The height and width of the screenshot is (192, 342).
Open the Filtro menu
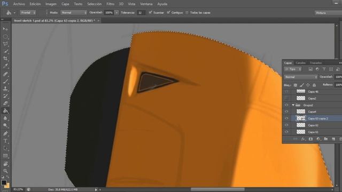tap(111, 4)
